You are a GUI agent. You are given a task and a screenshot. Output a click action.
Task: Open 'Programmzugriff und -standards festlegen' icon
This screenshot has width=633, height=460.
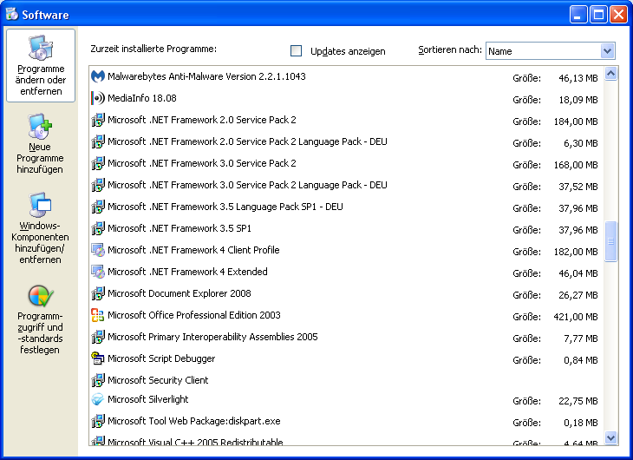(41, 296)
